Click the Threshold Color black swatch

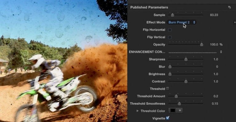tap(173, 111)
